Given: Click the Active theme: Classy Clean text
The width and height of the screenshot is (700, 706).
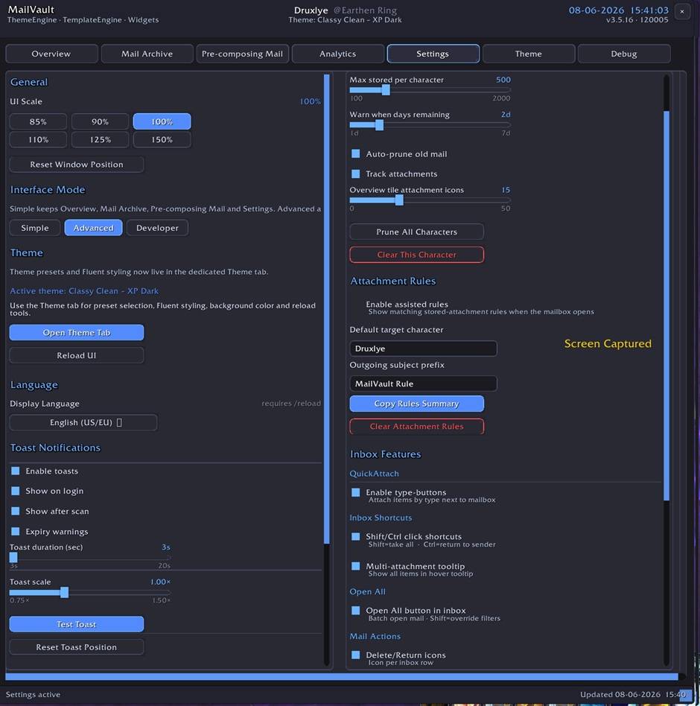Looking at the screenshot, I should click(x=84, y=291).
